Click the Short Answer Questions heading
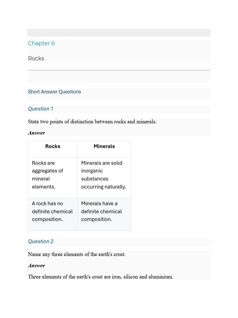 click(54, 92)
